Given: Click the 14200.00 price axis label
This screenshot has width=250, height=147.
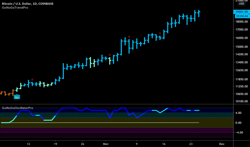Looking at the screenshot, I should 241,54.
